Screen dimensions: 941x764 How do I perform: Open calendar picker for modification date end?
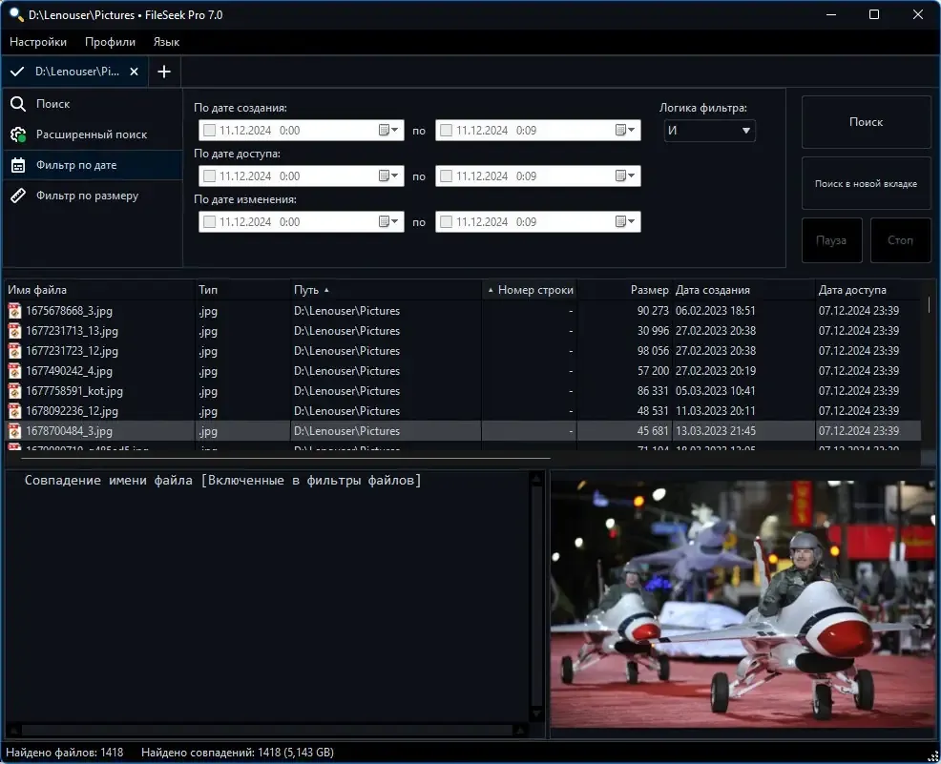625,222
